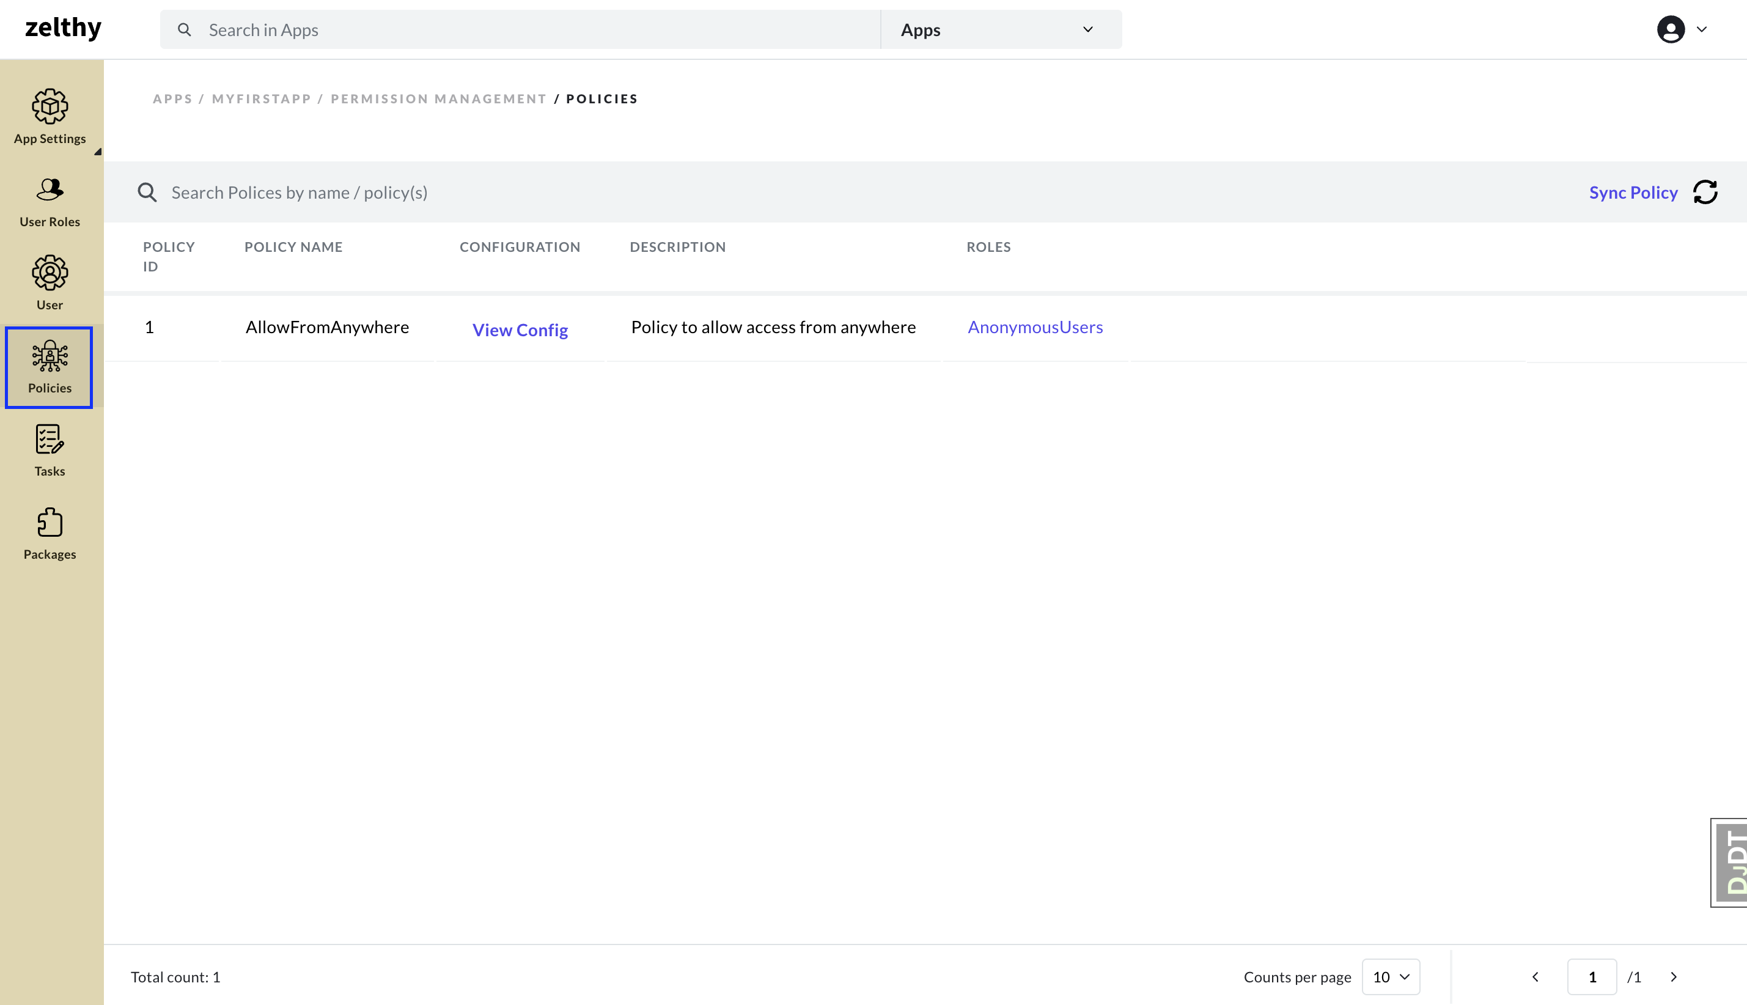Open the DJDT debug toolbar tab
1747x1005 pixels.
pyautogui.click(x=1729, y=863)
